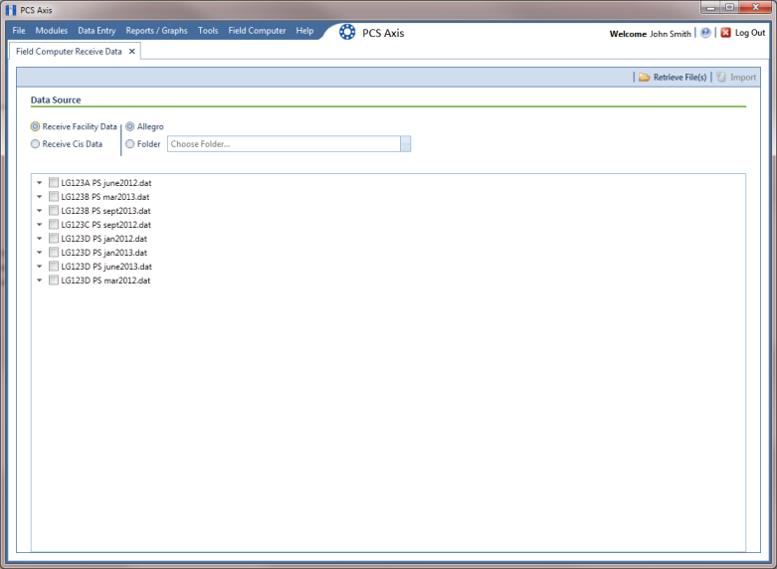This screenshot has height=569, width=777.
Task: Close the Field Computer Receive Data tab
Action: (131, 51)
